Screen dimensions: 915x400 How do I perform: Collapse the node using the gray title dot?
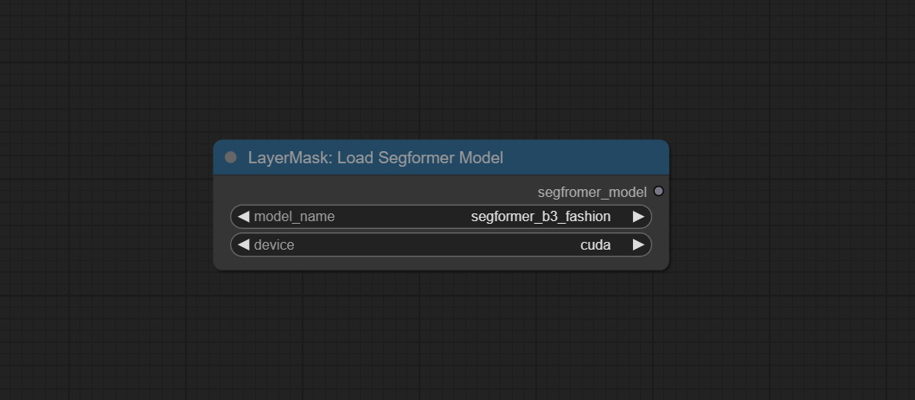pyautogui.click(x=230, y=157)
